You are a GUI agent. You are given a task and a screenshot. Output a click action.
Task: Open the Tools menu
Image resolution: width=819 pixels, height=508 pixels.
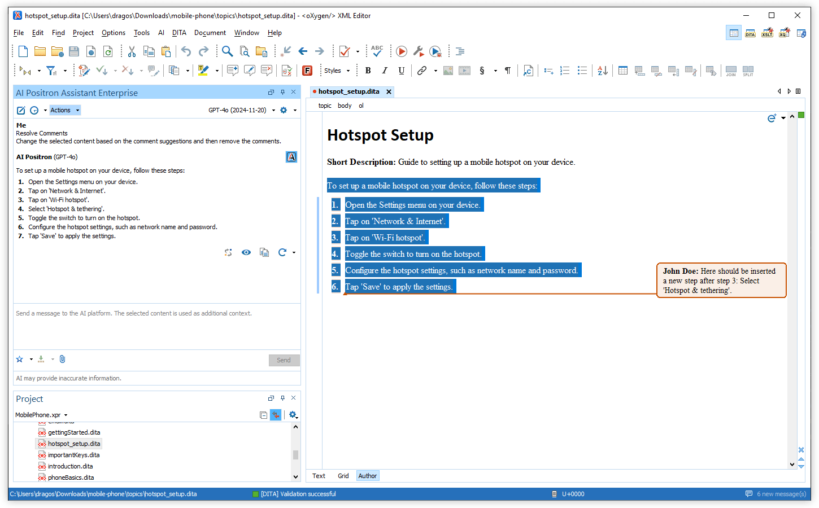[x=141, y=33]
